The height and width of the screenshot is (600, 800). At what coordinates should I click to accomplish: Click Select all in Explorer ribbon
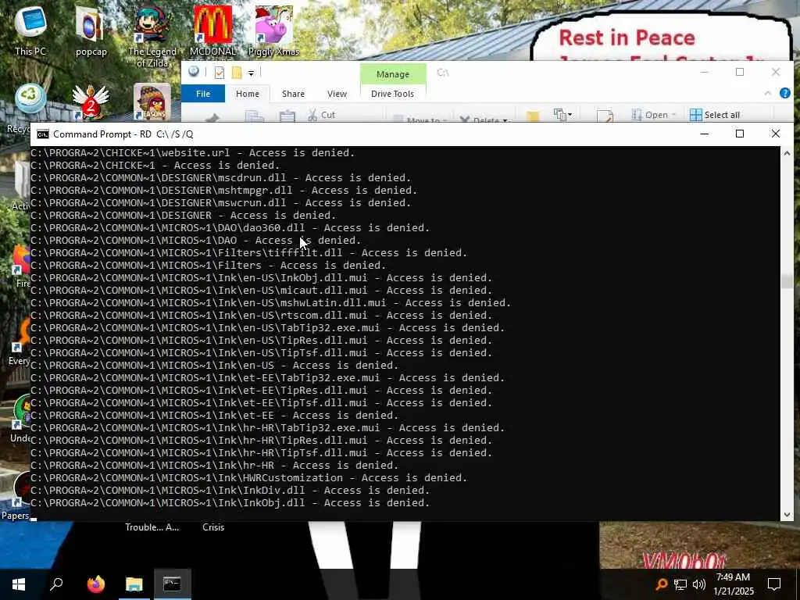pyautogui.click(x=715, y=115)
